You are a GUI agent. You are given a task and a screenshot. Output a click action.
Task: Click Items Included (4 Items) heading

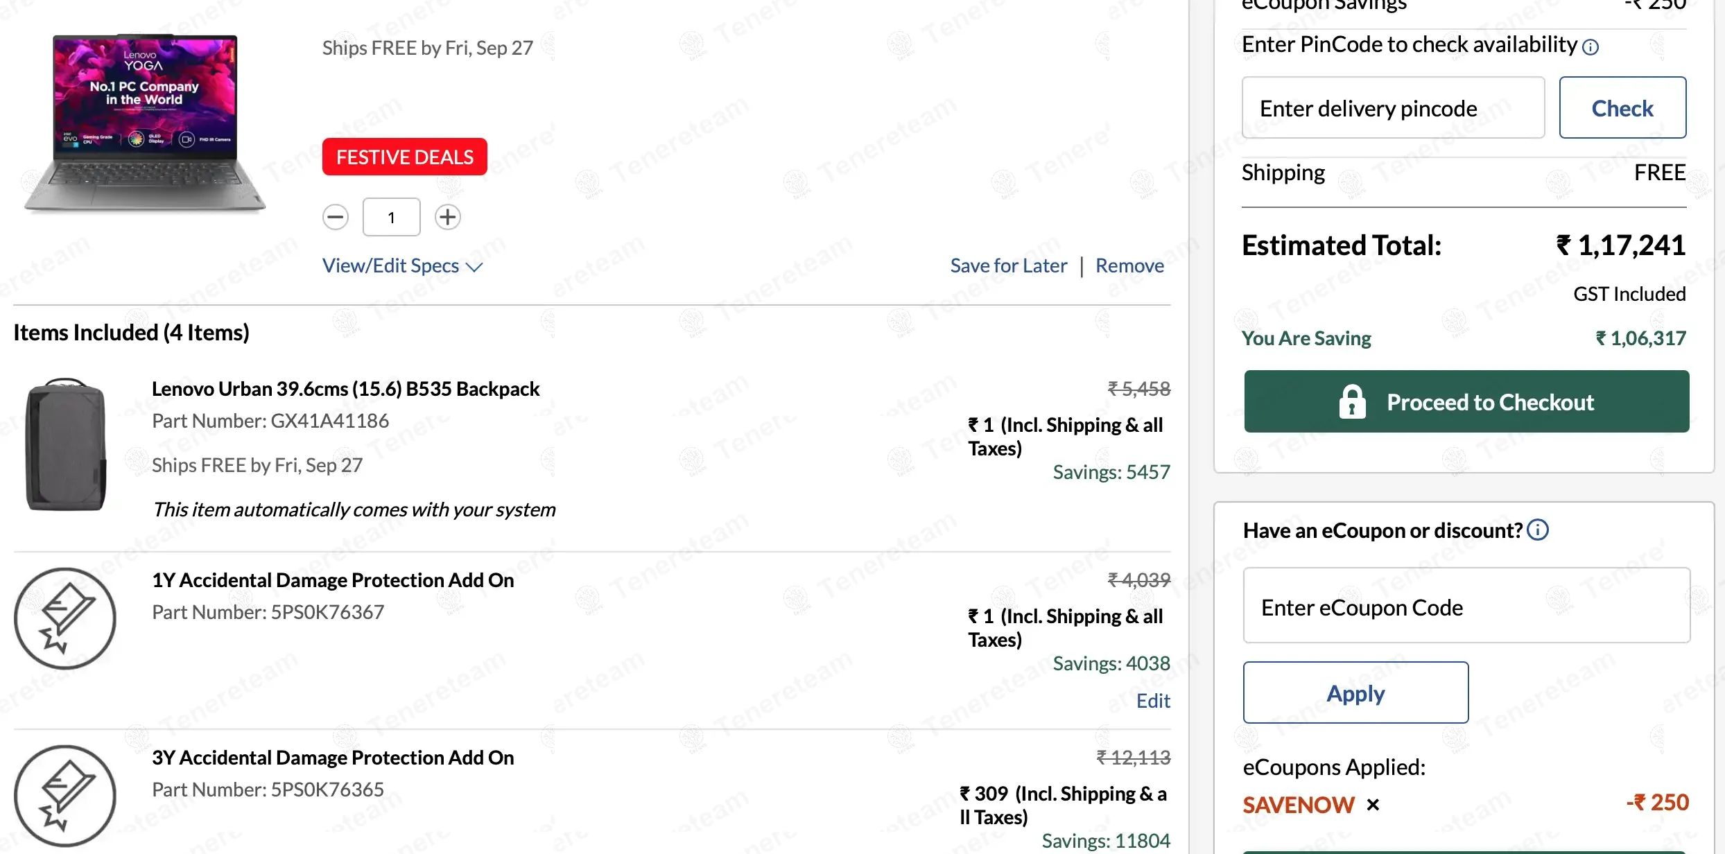131,333
